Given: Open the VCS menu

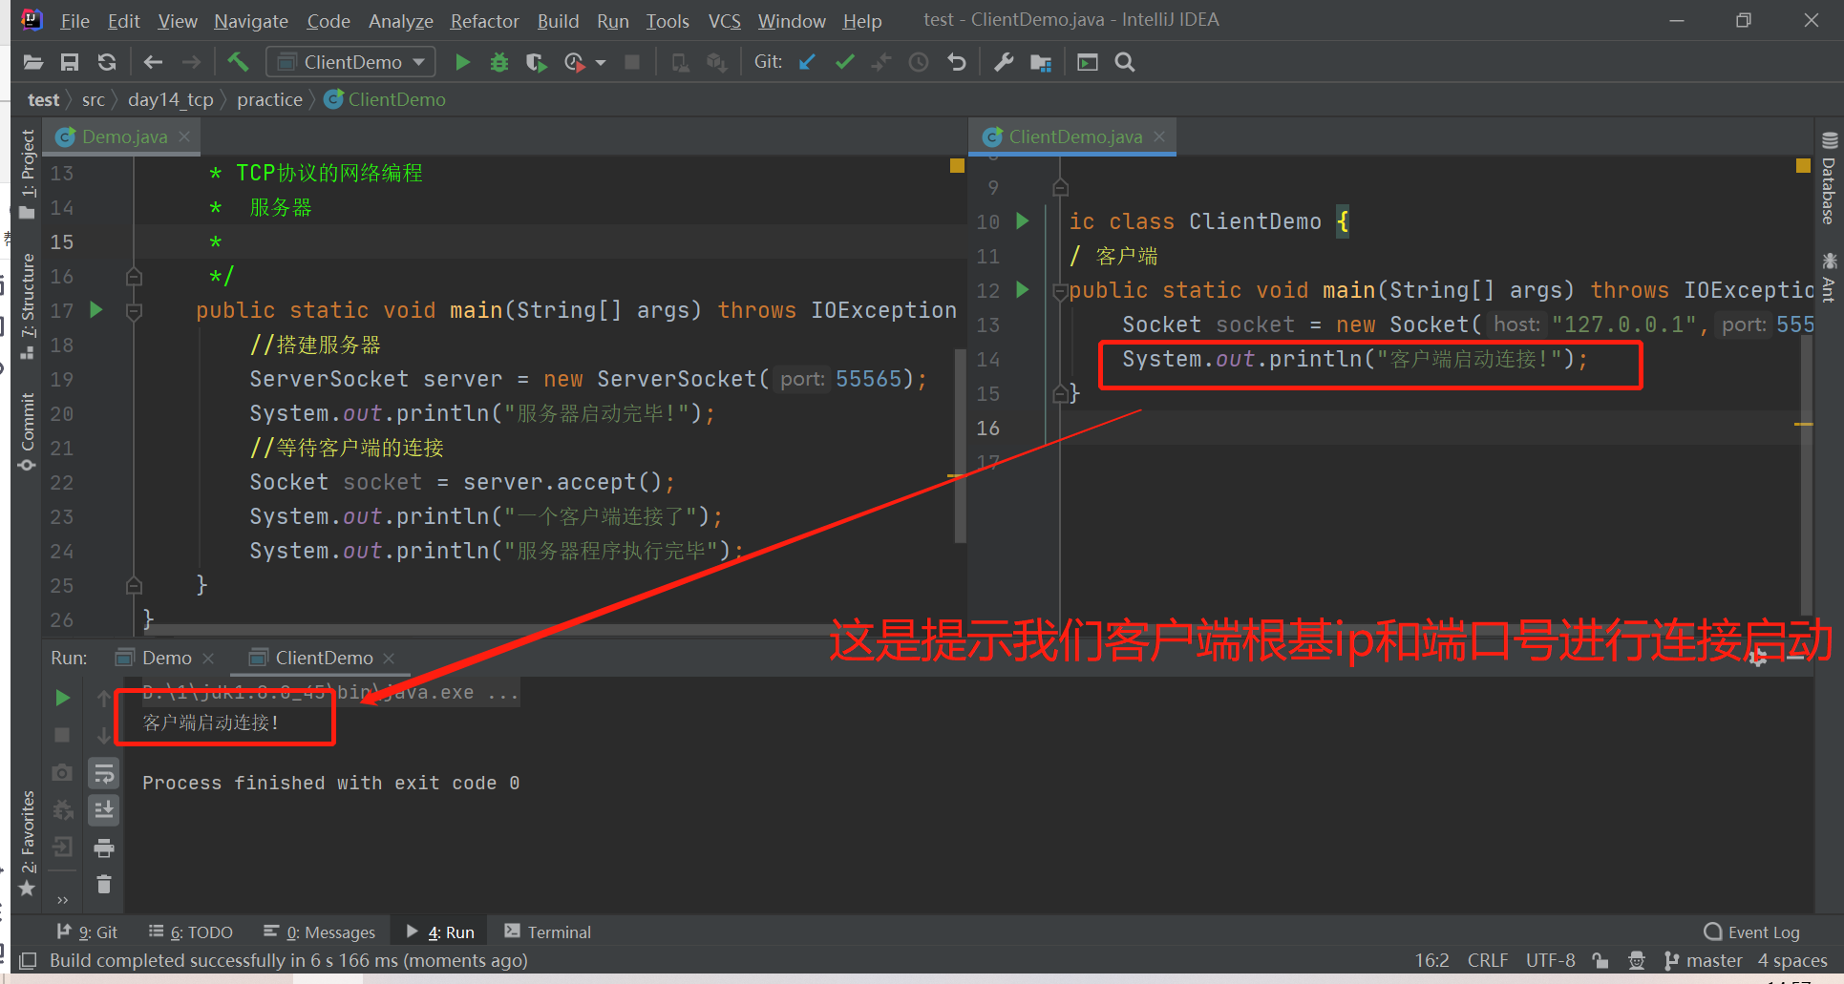Looking at the screenshot, I should pyautogui.click(x=725, y=21).
